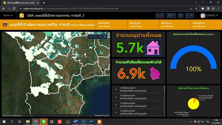Click the Powered by Esri attribution
Image resolution: width=222 pixels, height=125 pixels.
click(x=102, y=115)
